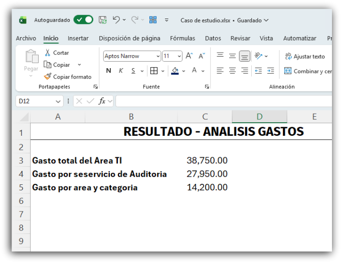
Task: Open the Insertar ribbon tab
Action: click(78, 39)
